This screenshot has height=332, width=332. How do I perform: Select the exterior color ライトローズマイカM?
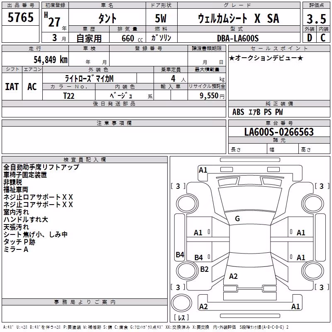[x=89, y=78]
